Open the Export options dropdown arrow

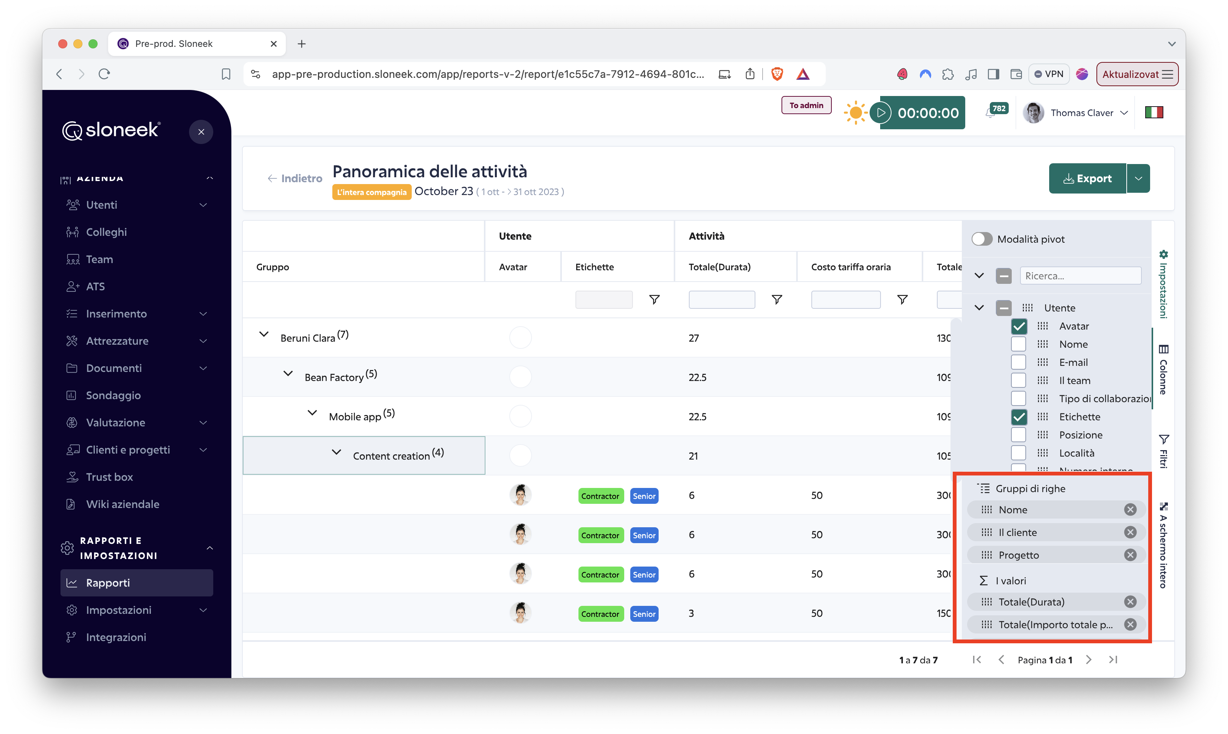(x=1138, y=178)
